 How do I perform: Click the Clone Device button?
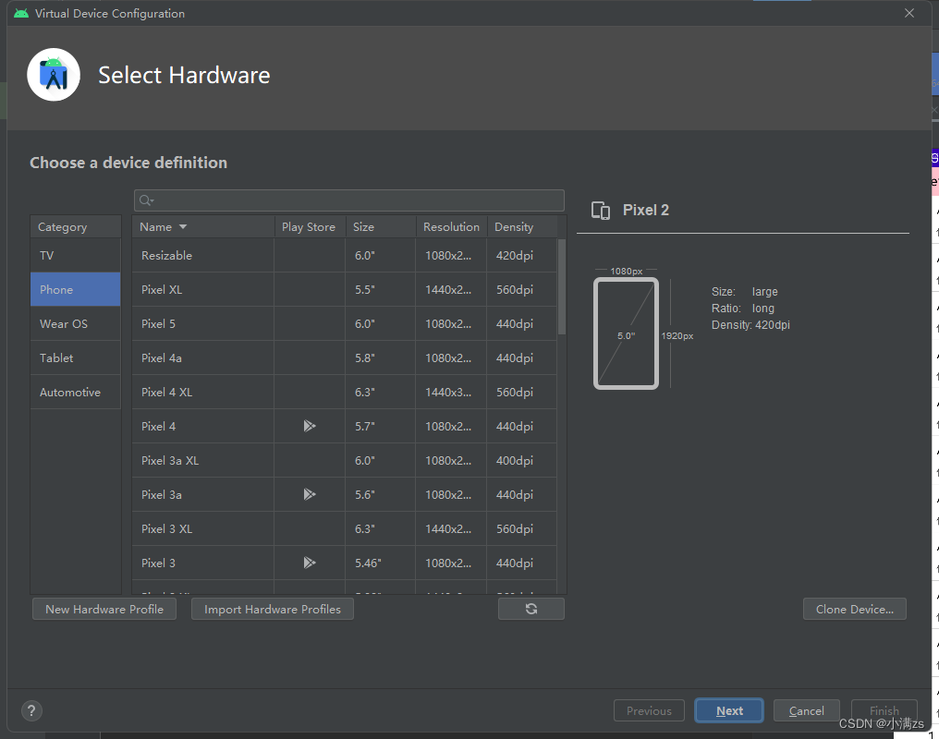pos(855,609)
